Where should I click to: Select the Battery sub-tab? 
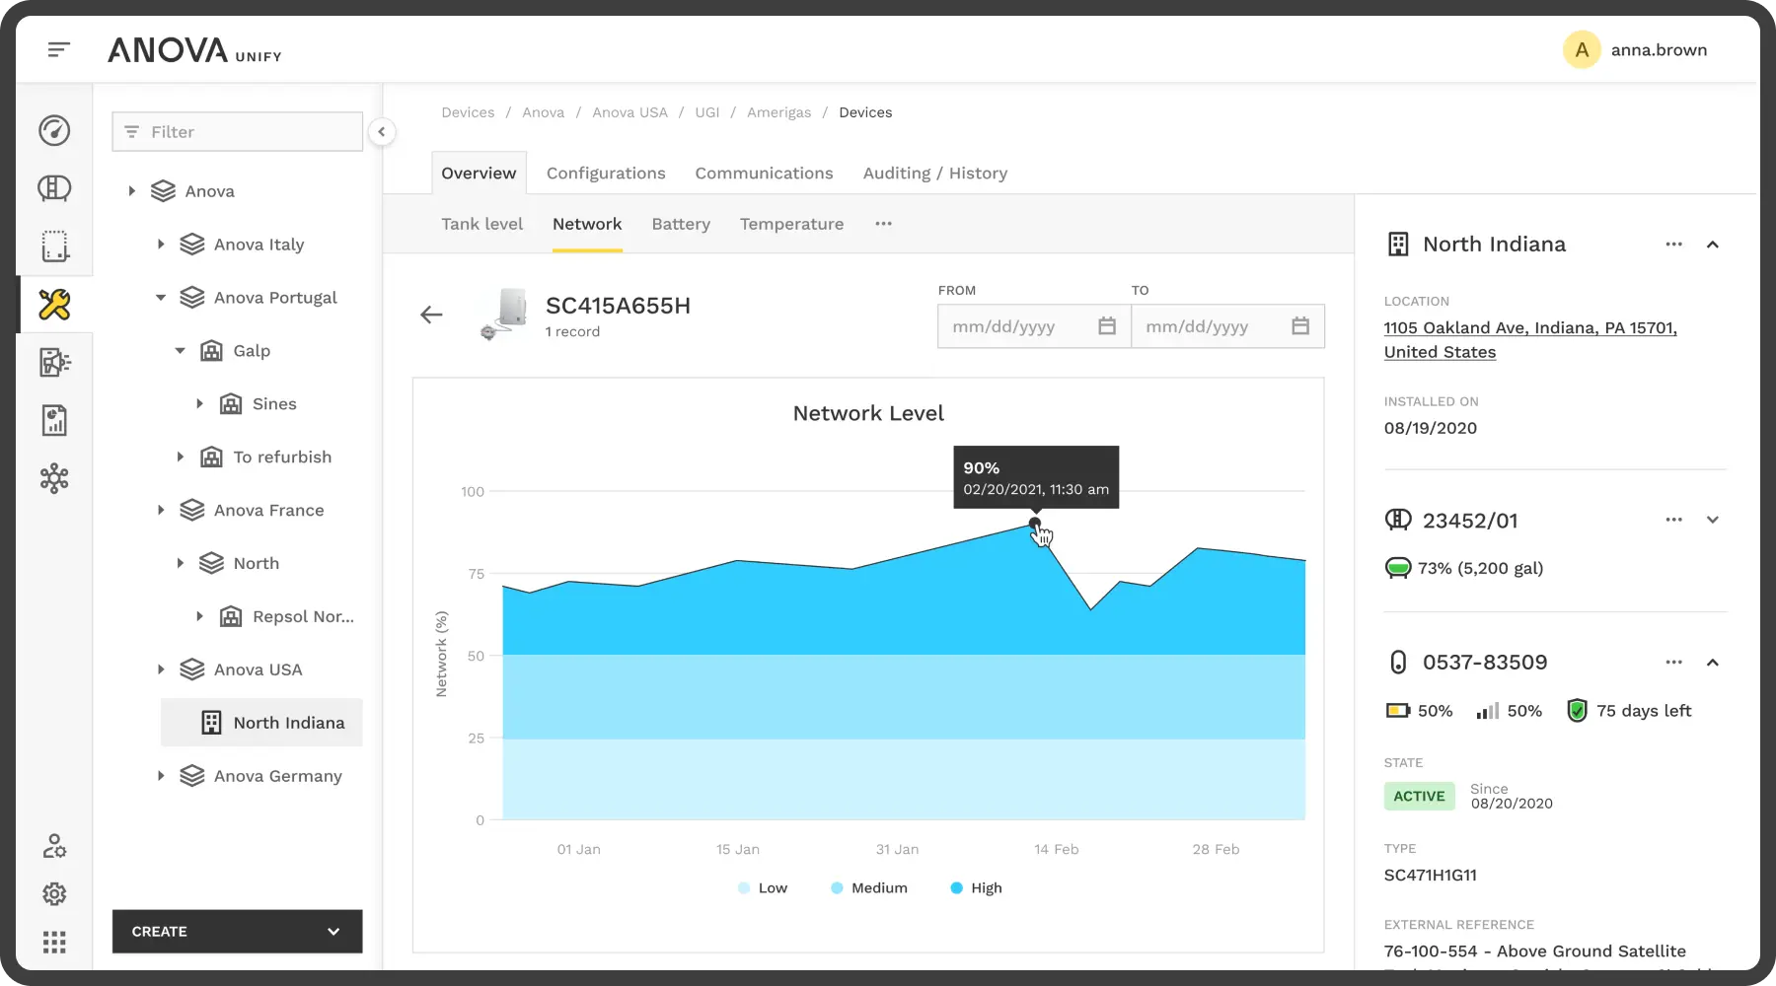681,225
